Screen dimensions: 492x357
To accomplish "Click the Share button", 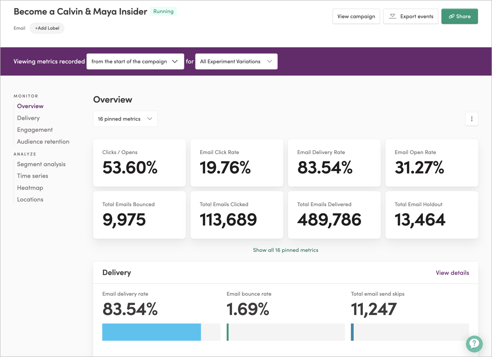I will [459, 16].
